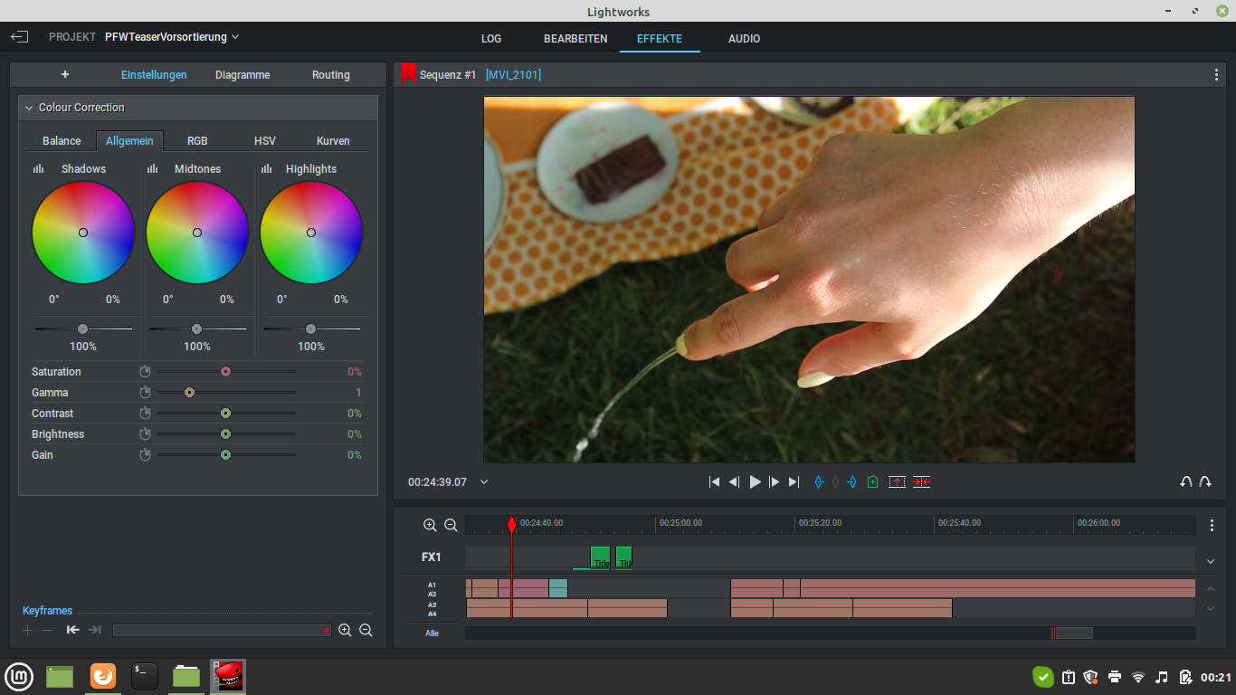Click the down chevron beside audio tracks A3 A4
1236x695 pixels.
[x=1211, y=609]
